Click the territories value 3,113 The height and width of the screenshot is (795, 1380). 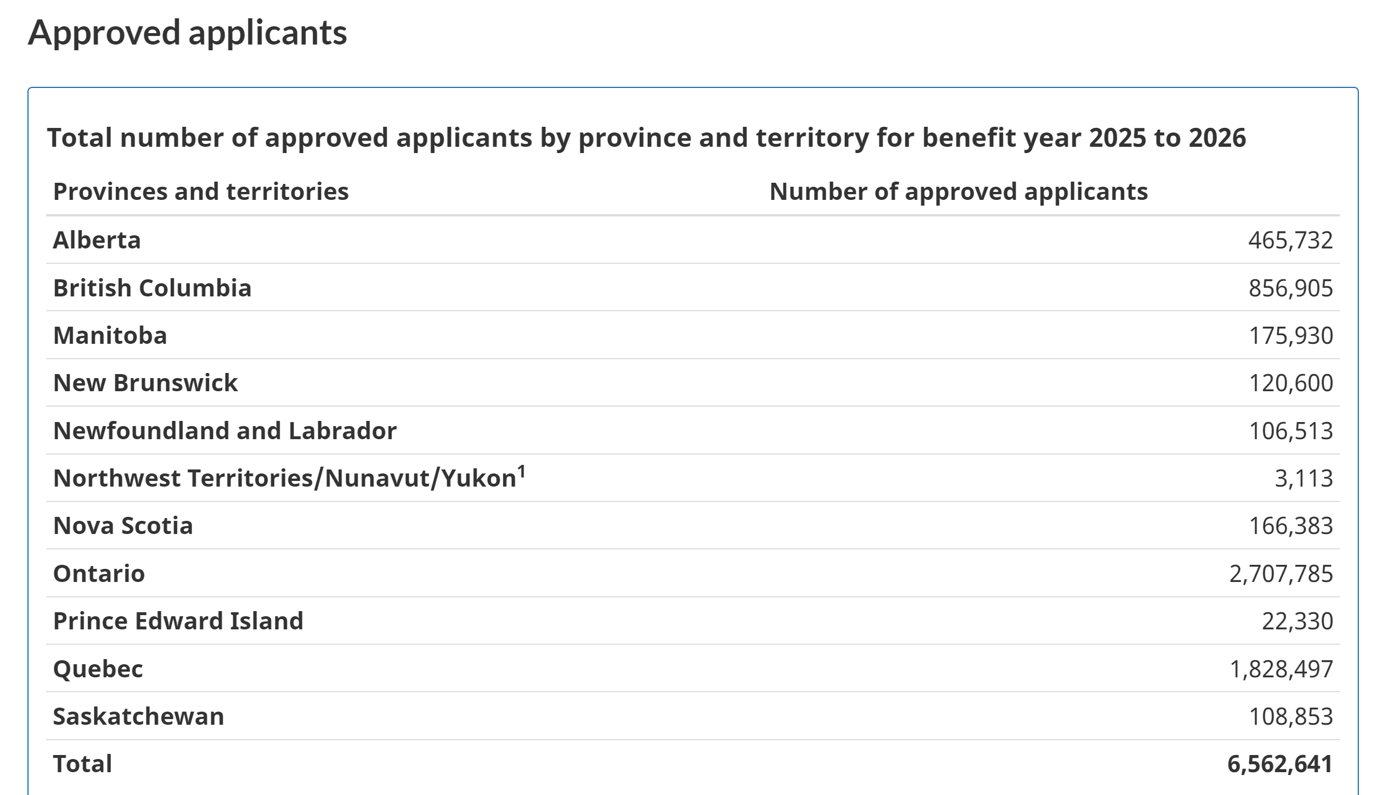1303,478
